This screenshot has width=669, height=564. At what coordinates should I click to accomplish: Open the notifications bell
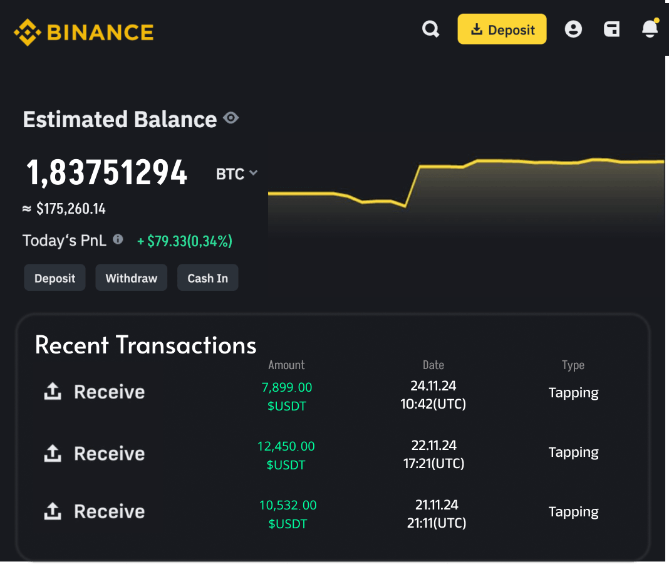pos(650,28)
